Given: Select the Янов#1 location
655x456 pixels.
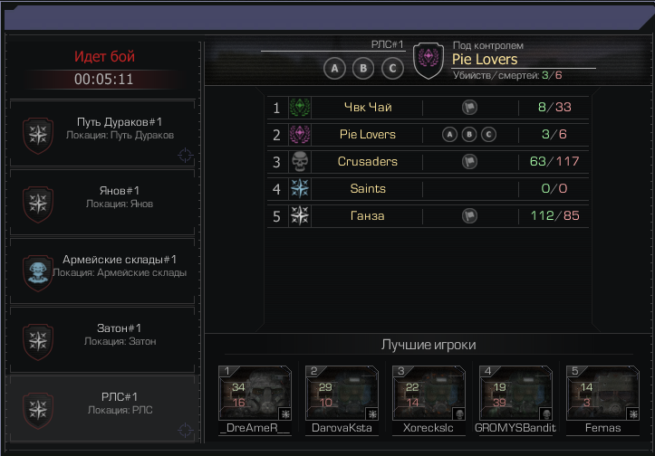Looking at the screenshot, I should 102,202.
